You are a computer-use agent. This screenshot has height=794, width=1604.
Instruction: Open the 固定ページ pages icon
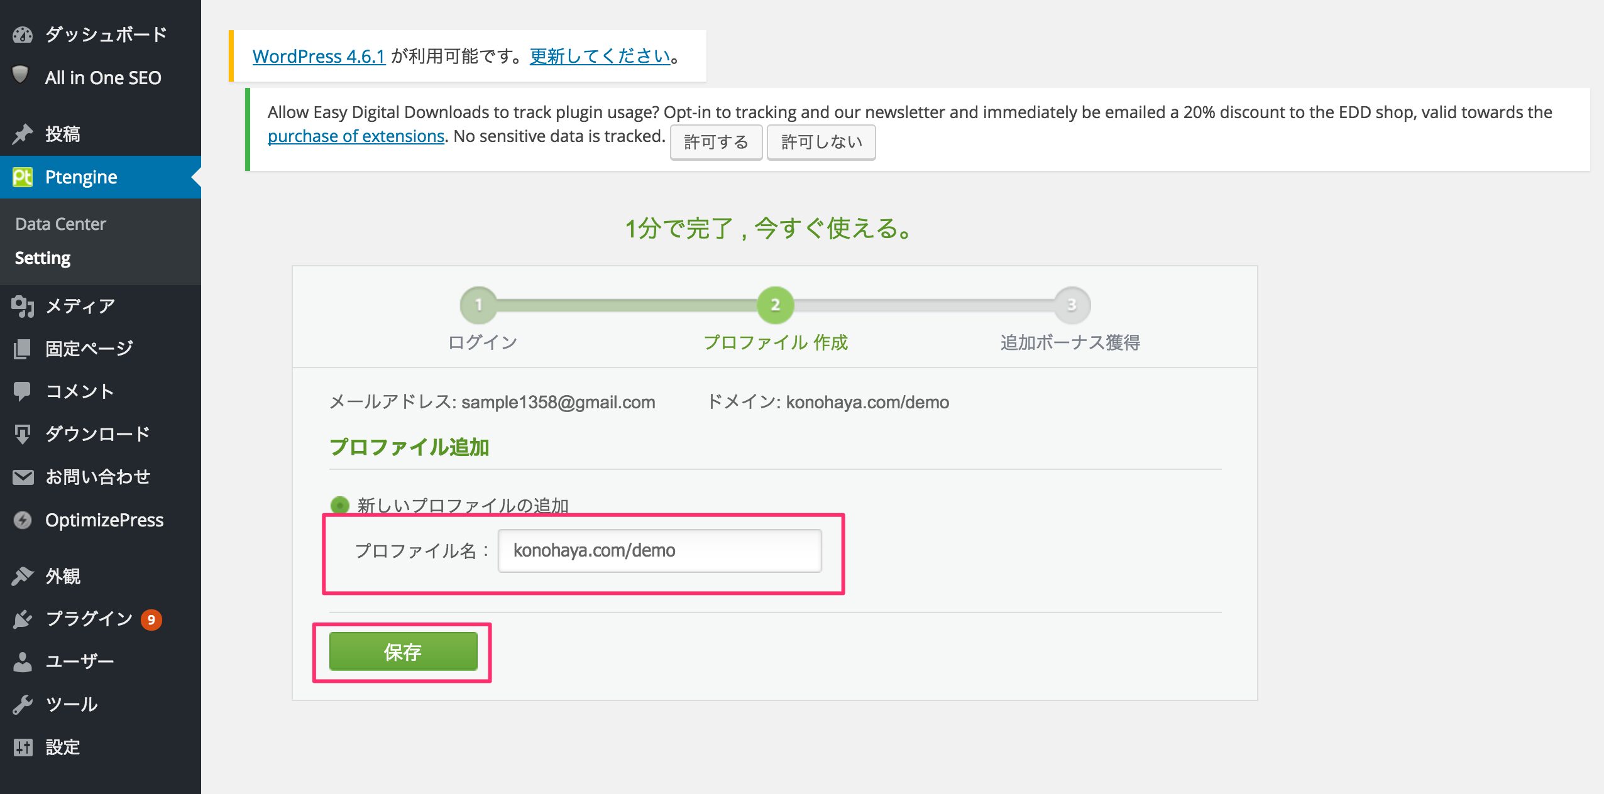[x=23, y=348]
